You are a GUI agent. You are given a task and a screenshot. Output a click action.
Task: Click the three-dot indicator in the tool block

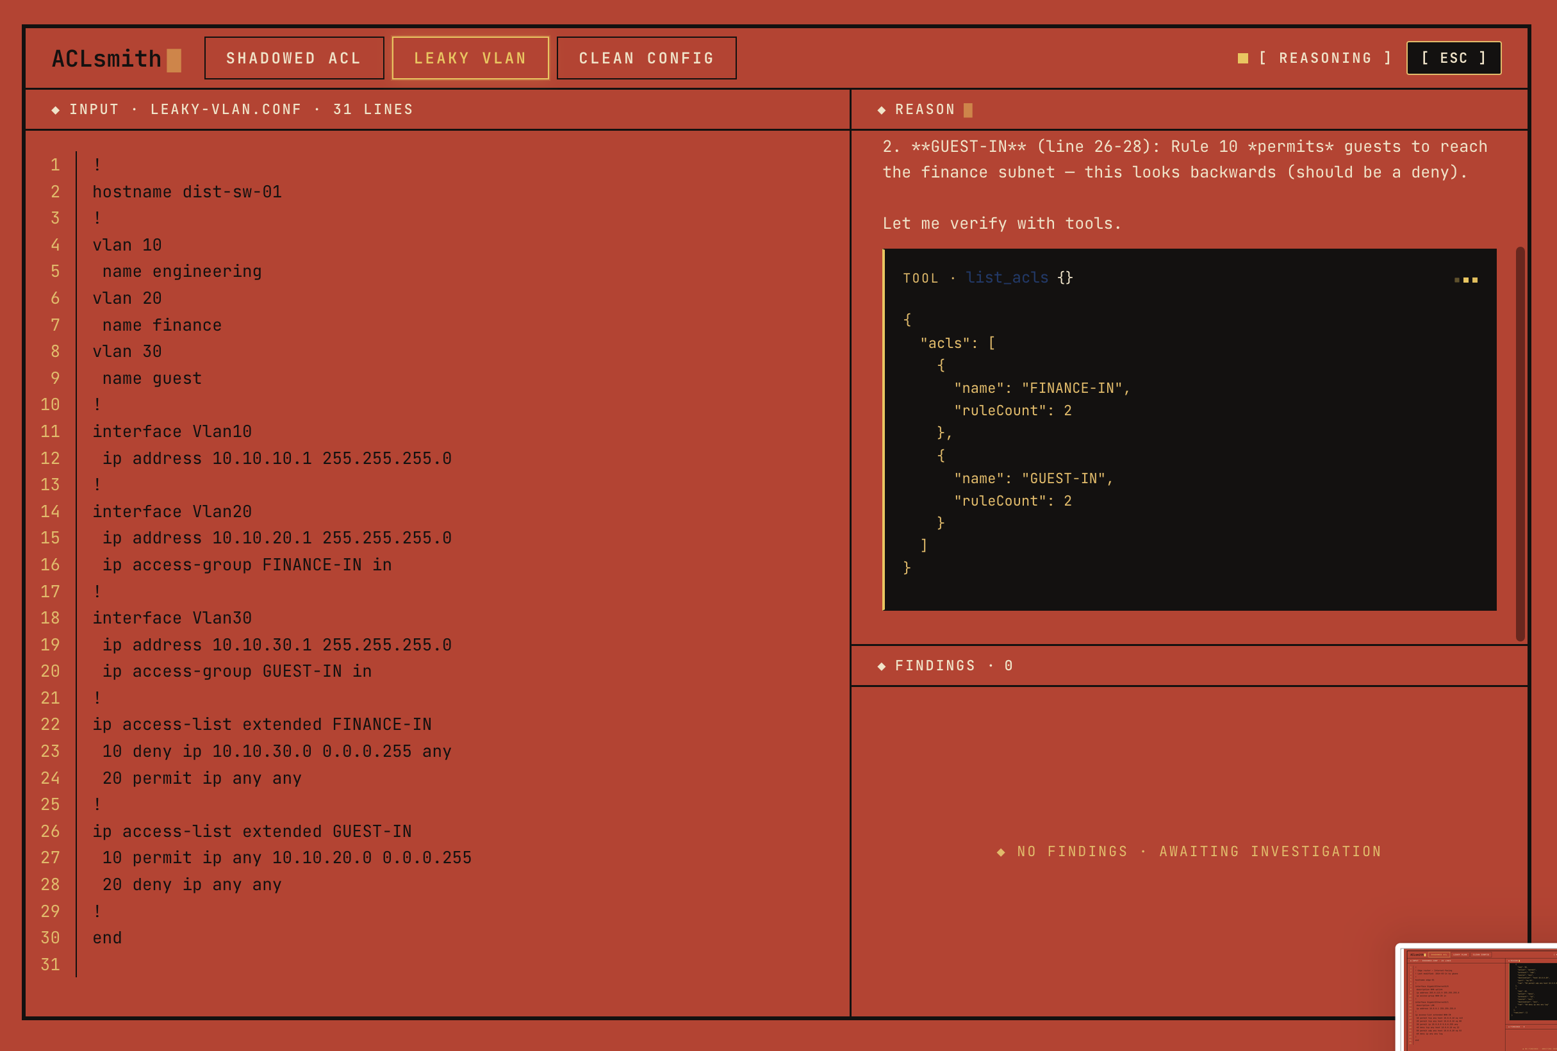point(1465,279)
